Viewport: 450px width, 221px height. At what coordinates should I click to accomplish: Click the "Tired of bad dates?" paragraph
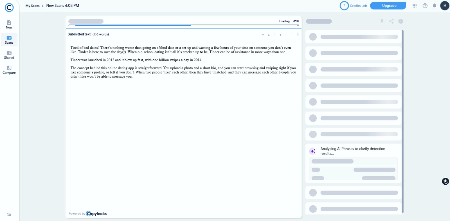[181, 50]
